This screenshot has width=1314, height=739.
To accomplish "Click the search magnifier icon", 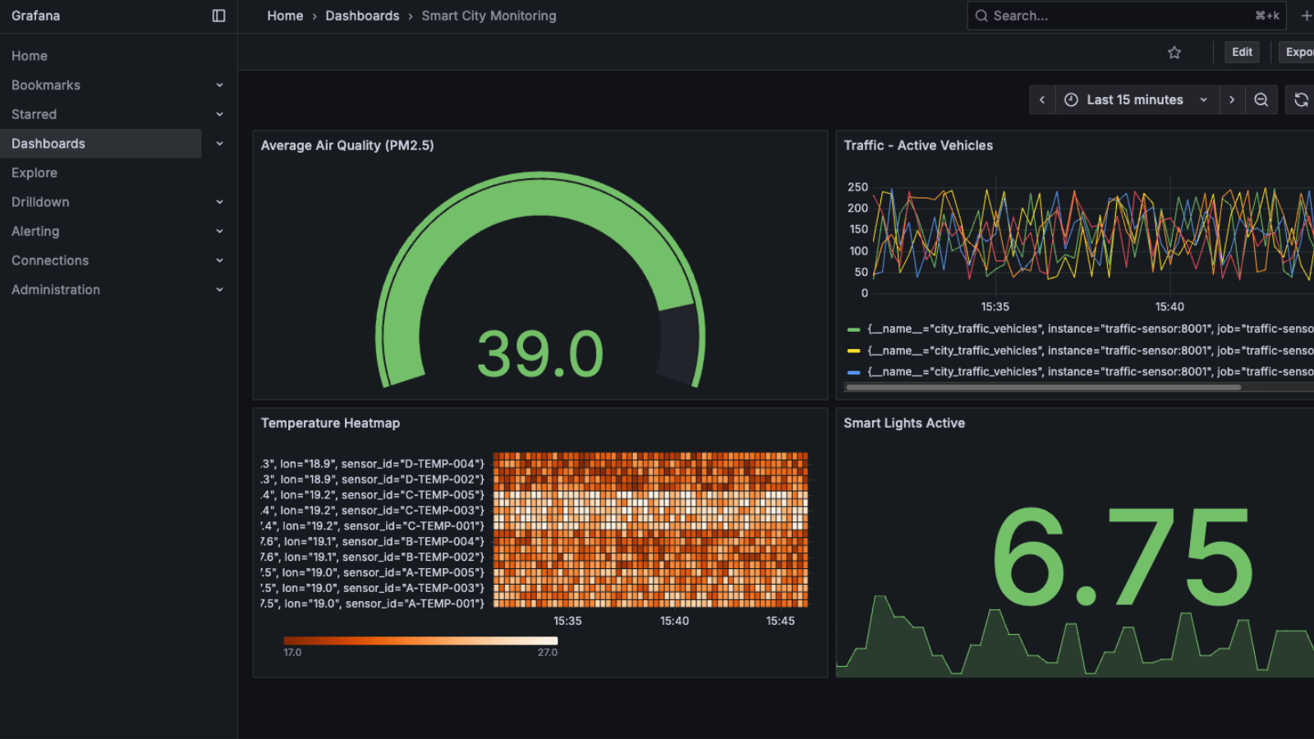I will 981,16.
